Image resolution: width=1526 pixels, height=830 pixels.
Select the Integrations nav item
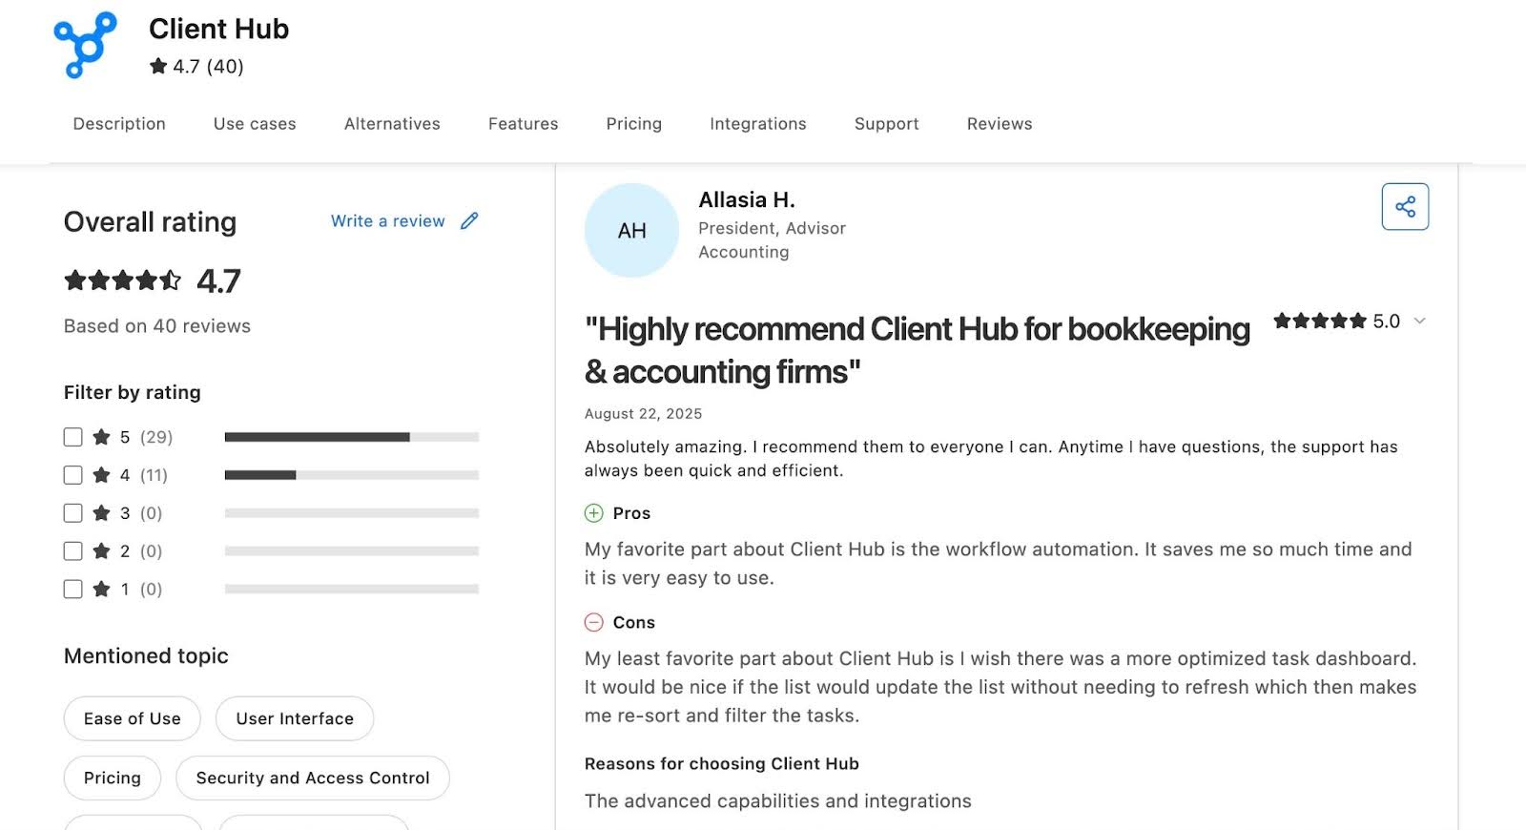(757, 123)
